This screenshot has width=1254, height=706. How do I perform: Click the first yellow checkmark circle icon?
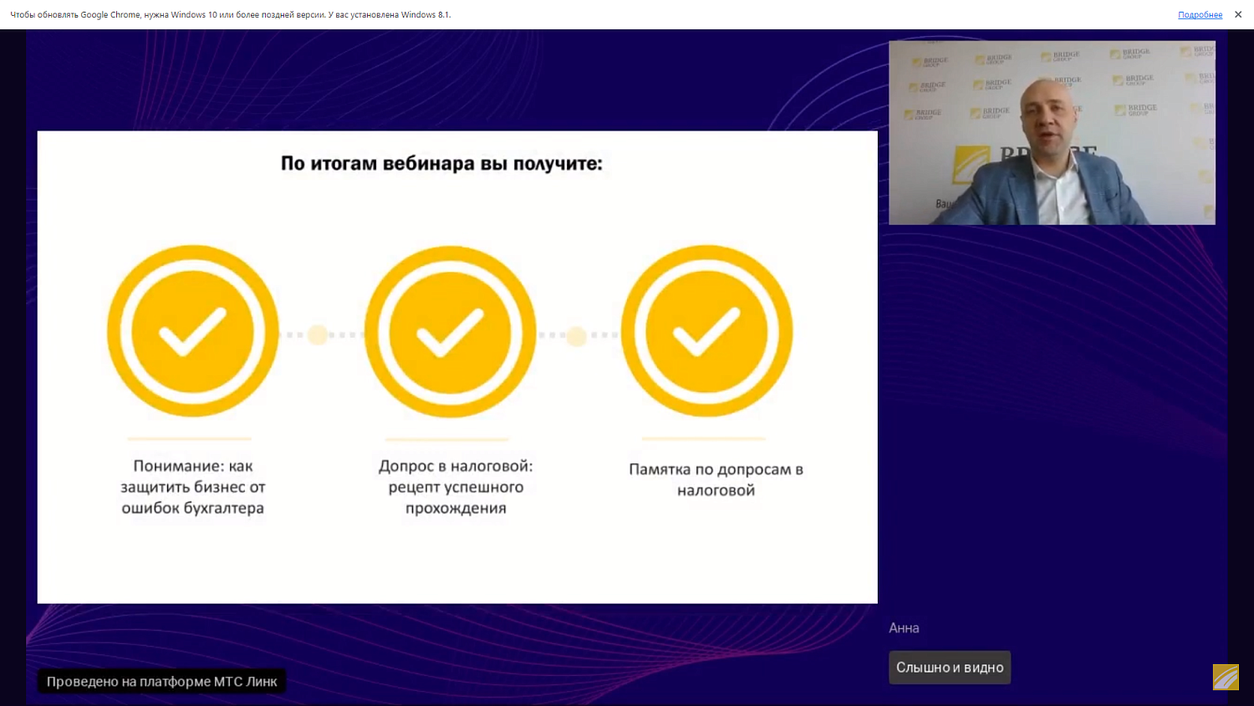(191, 331)
